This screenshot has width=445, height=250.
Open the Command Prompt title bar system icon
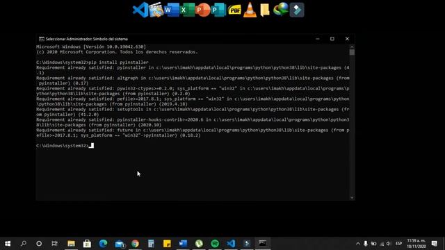pos(42,39)
